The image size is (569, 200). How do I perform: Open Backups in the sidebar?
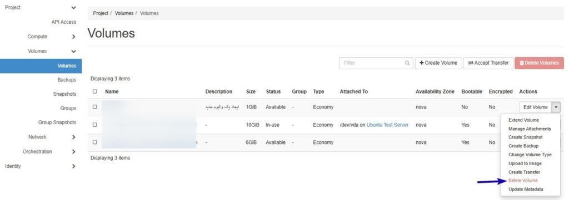pos(67,80)
